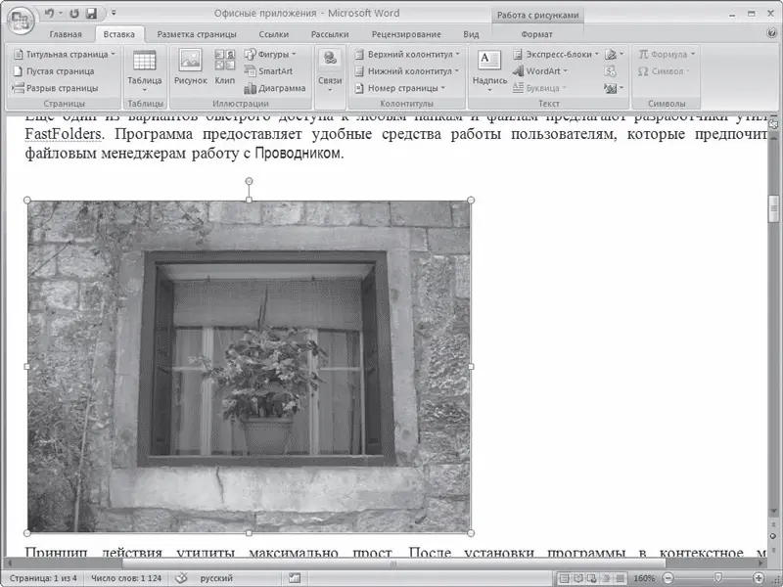Click the top-right picture resize handle

pos(471,201)
